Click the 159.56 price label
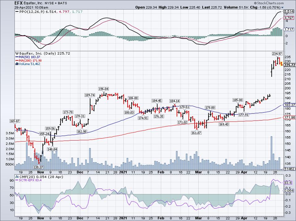Image resolution: width=296 pixels, height=221 pixels. 50,129
